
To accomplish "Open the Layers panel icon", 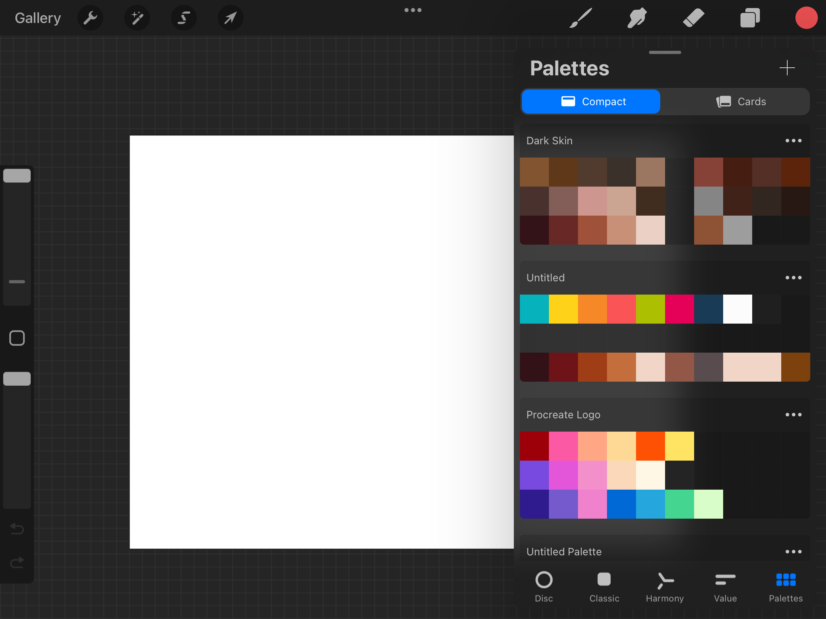I will click(x=750, y=18).
